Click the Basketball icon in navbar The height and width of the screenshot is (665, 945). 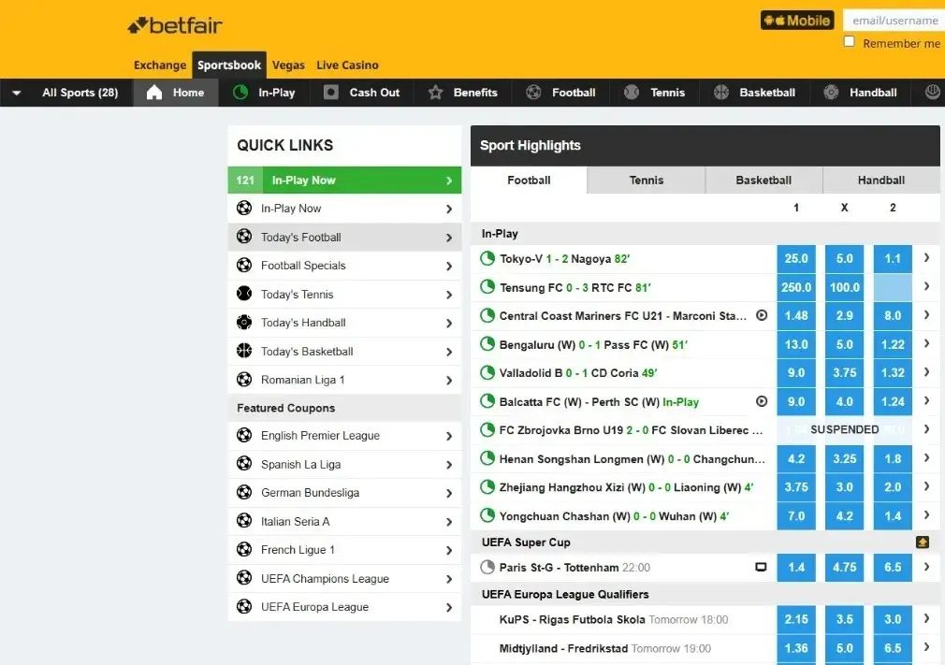[x=720, y=93]
